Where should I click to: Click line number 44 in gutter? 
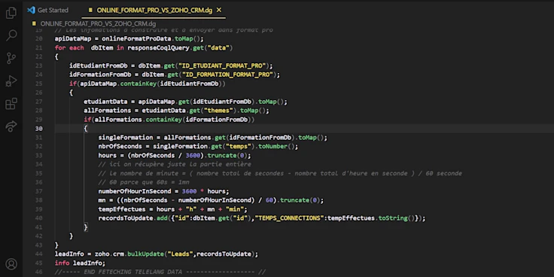pyautogui.click(x=39, y=254)
